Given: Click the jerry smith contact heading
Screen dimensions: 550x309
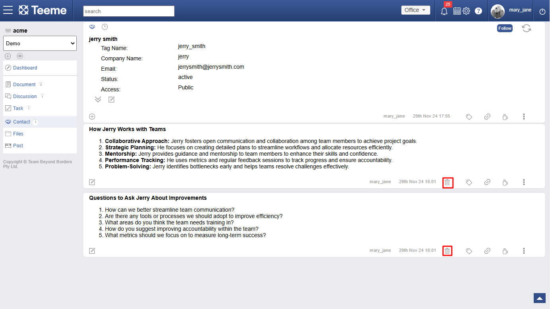Looking at the screenshot, I should click(103, 39).
